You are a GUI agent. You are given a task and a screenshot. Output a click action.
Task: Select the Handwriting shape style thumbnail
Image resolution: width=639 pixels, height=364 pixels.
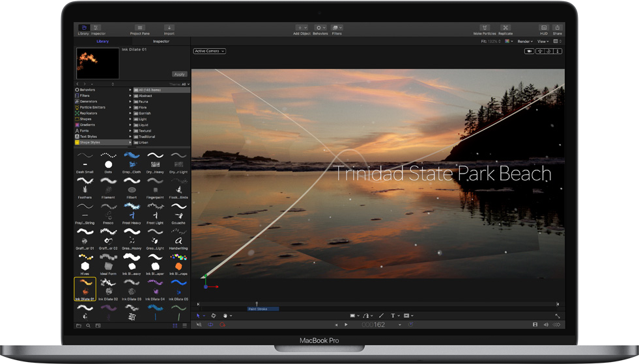coord(178,241)
